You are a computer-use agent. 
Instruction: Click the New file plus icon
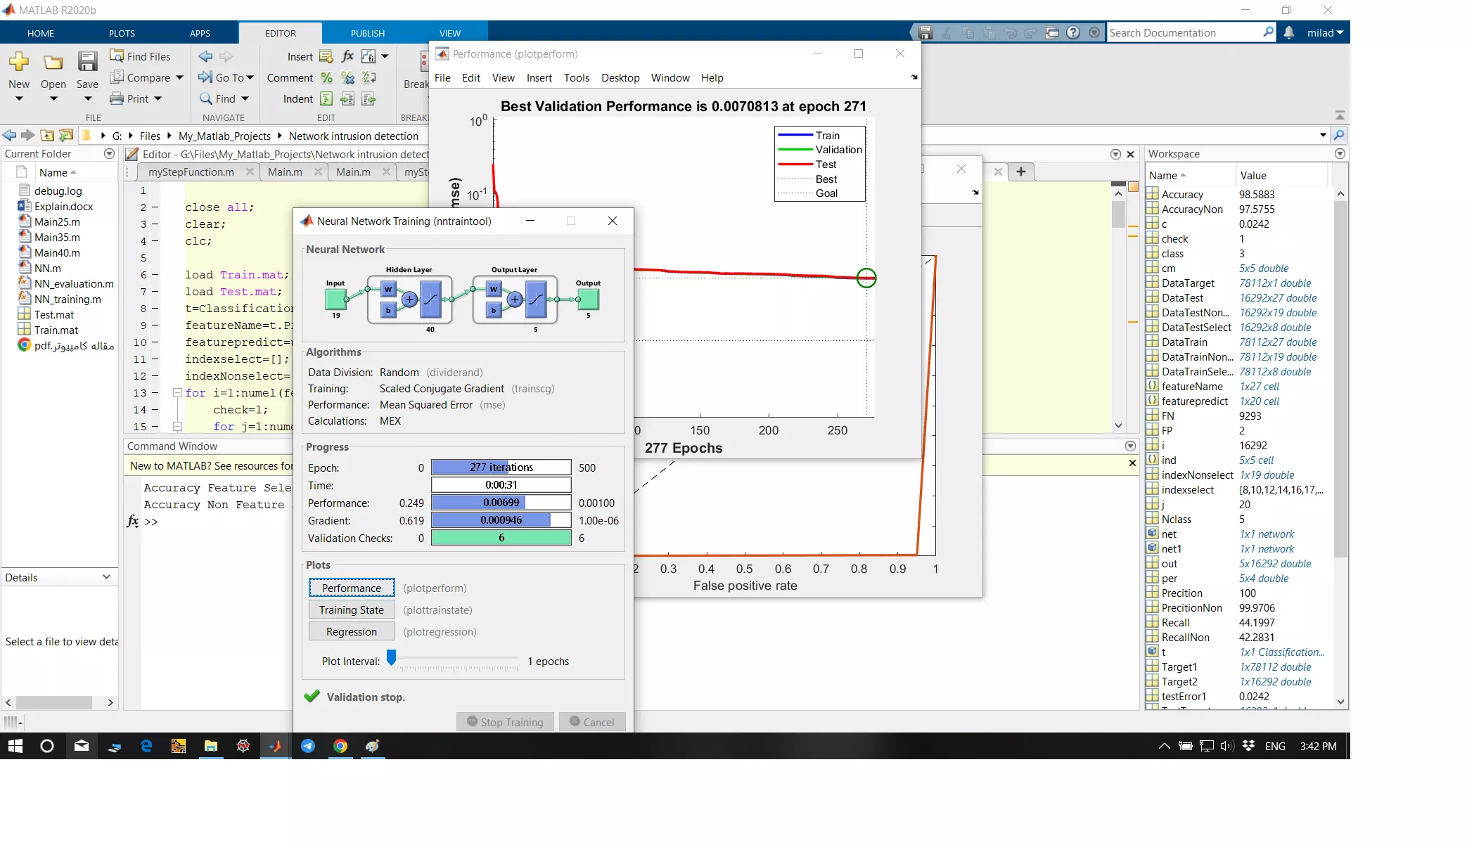tap(19, 62)
